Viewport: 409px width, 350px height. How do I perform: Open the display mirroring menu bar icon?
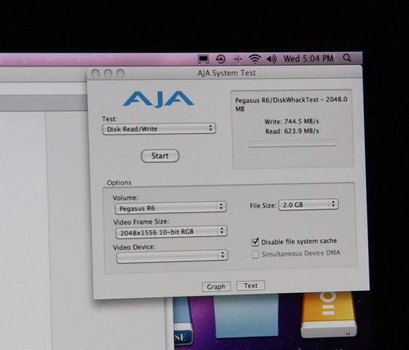point(203,59)
